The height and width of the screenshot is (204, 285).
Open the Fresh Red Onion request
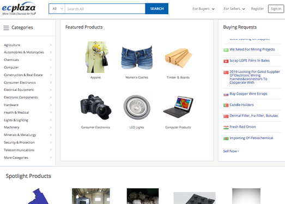point(242,127)
